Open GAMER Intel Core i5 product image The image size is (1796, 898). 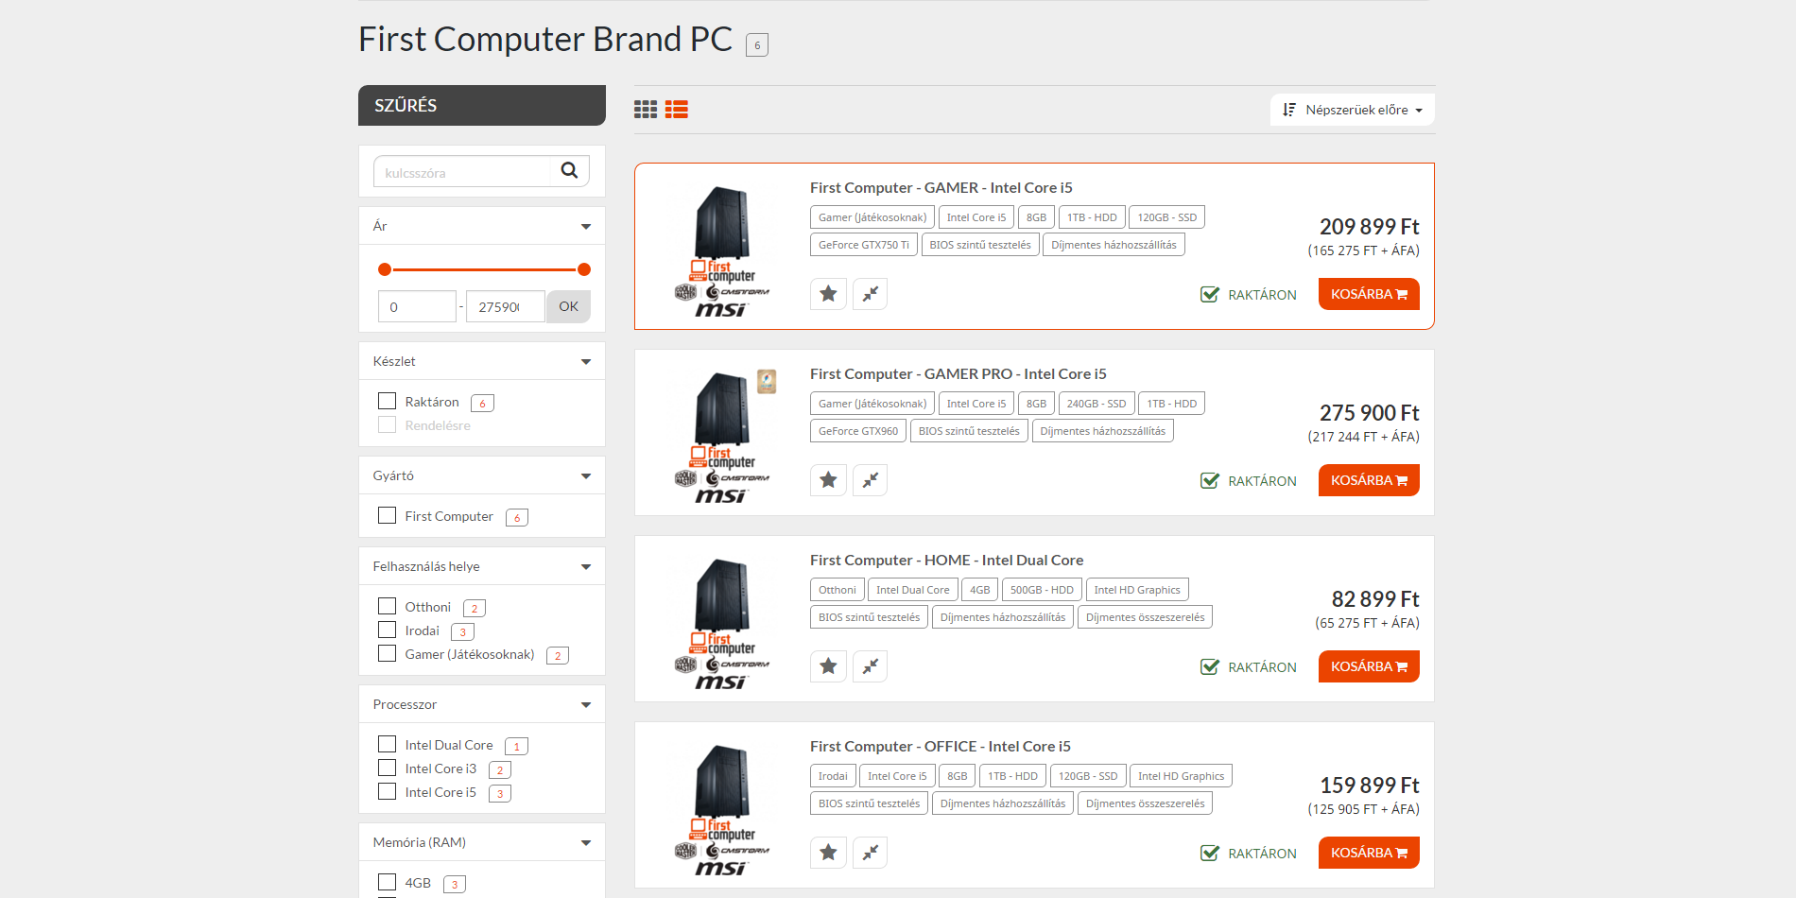pyautogui.click(x=722, y=250)
